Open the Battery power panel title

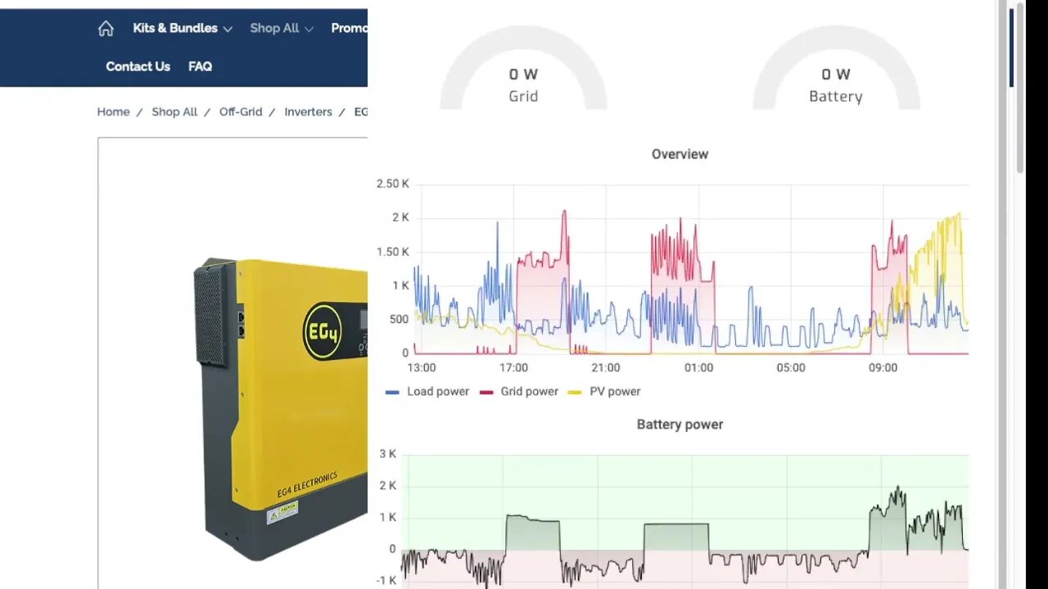click(680, 425)
